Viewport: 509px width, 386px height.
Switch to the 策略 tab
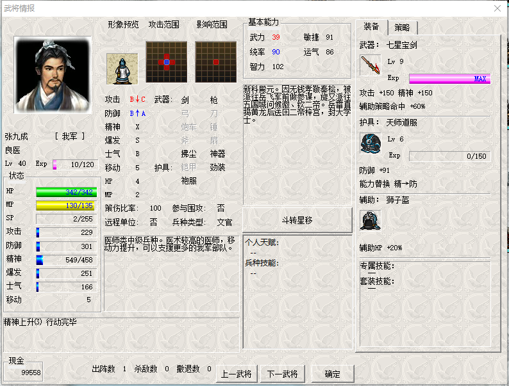(x=402, y=28)
